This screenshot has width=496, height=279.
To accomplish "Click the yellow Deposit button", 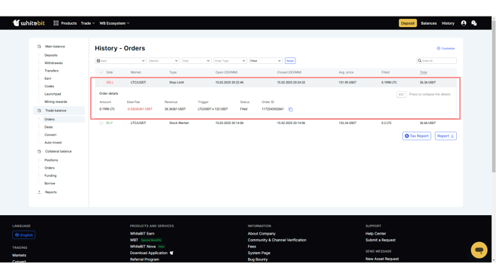I will (x=407, y=23).
